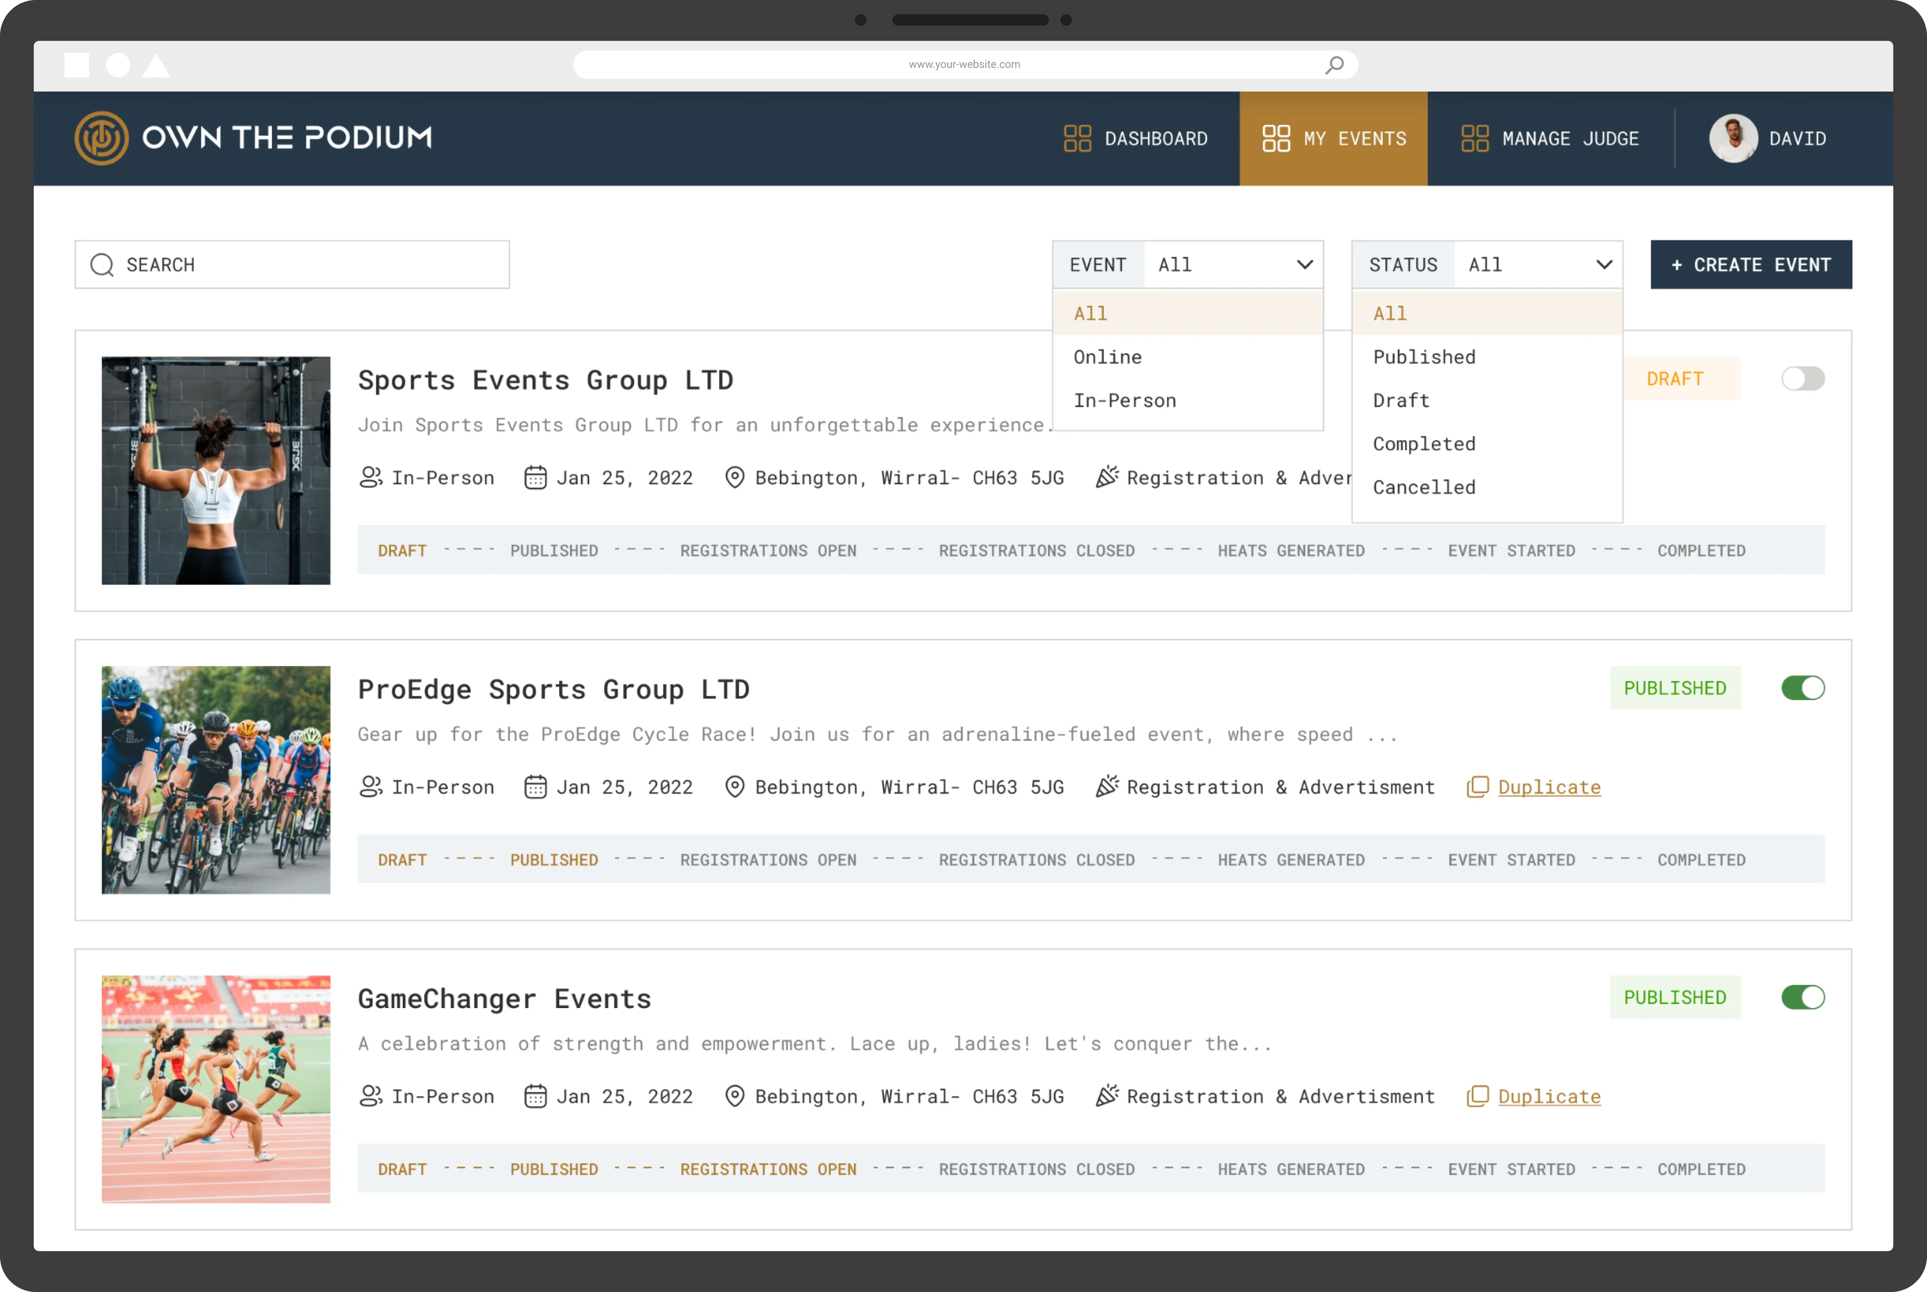Click the calendar icon on ProEdge Sports card
The width and height of the screenshot is (1927, 1292).
click(x=536, y=786)
